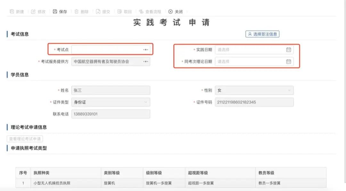This screenshot has width=346, height=191.
Task: Click the 修改 (Modify) edit icon
Action: point(33,11)
